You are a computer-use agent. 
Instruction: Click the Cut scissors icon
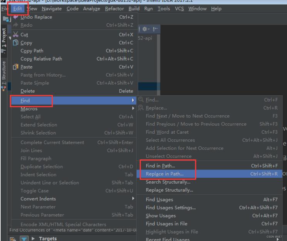pos(15,35)
